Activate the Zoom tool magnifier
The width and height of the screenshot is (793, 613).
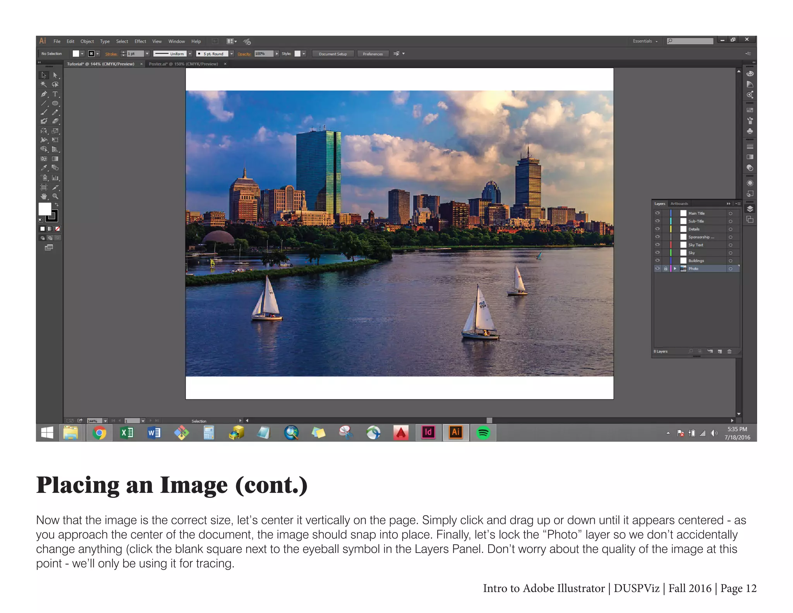[55, 196]
